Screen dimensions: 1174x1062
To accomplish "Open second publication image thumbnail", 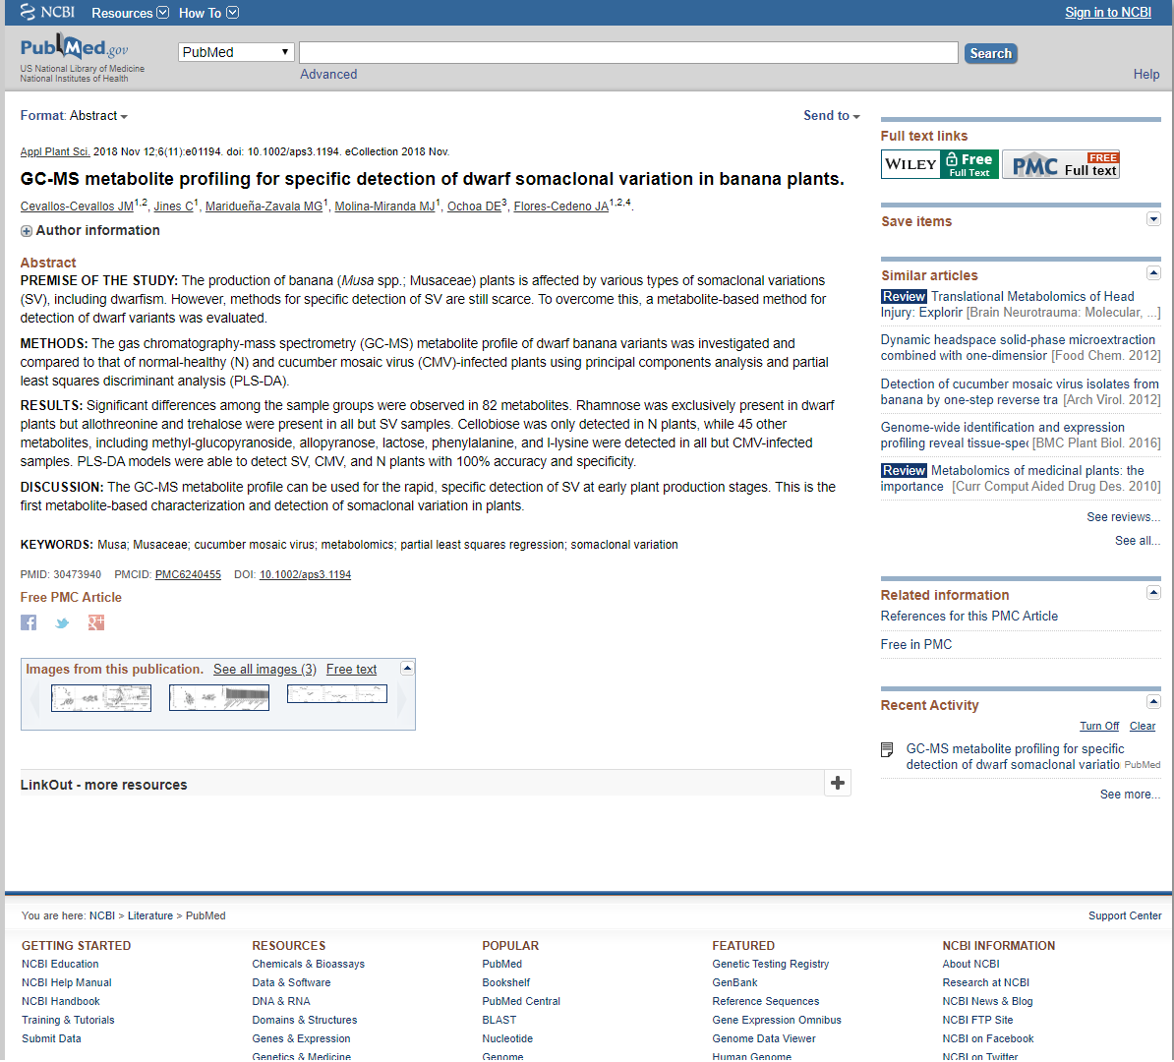I will coord(219,698).
